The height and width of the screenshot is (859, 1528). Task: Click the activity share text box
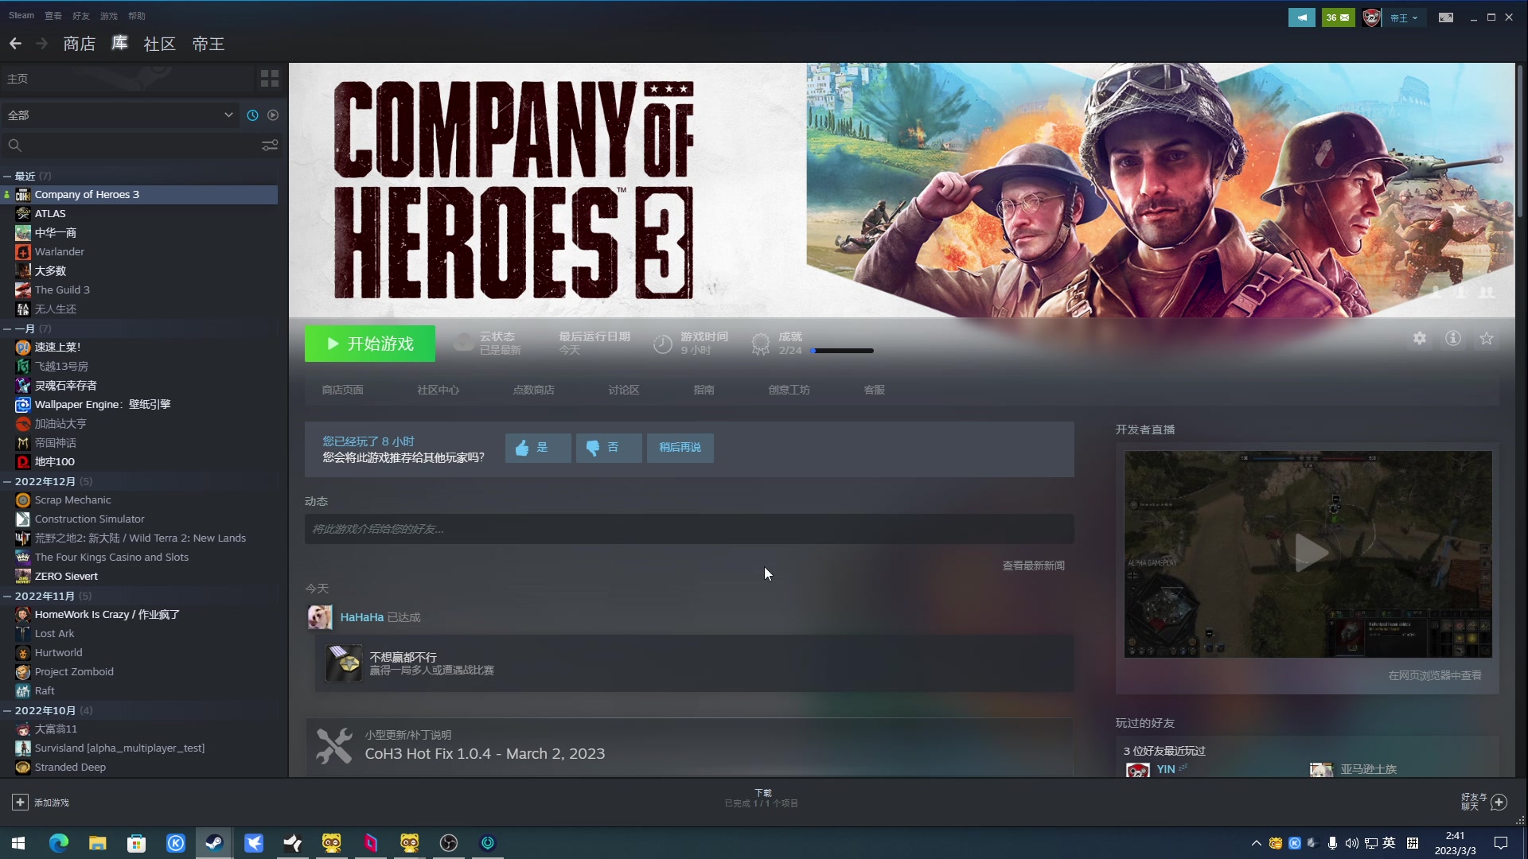(689, 529)
